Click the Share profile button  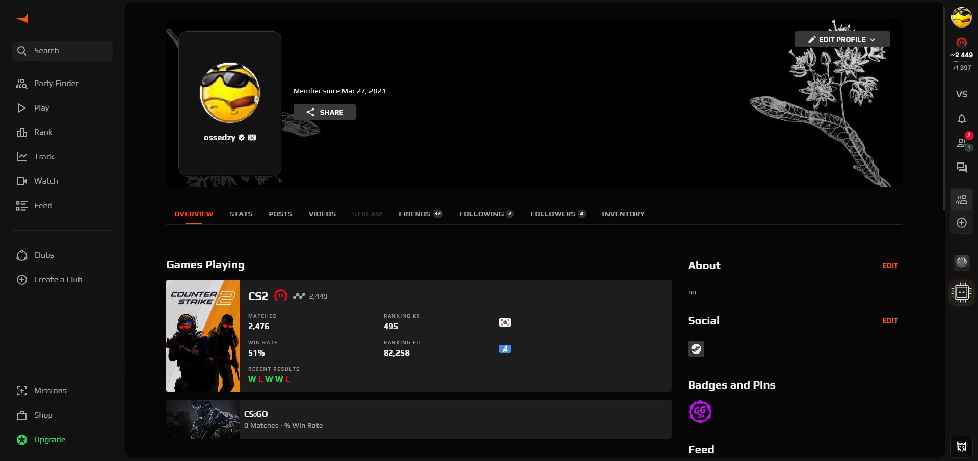pos(324,112)
